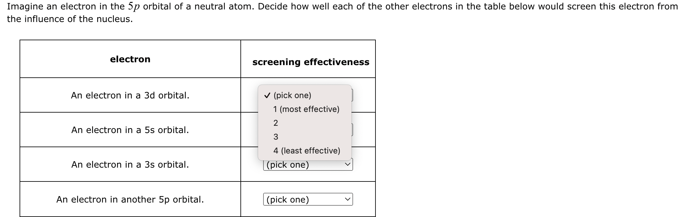Click the italic 5p symbol in the question
Screen dimensions: 691x217
(x=134, y=7)
